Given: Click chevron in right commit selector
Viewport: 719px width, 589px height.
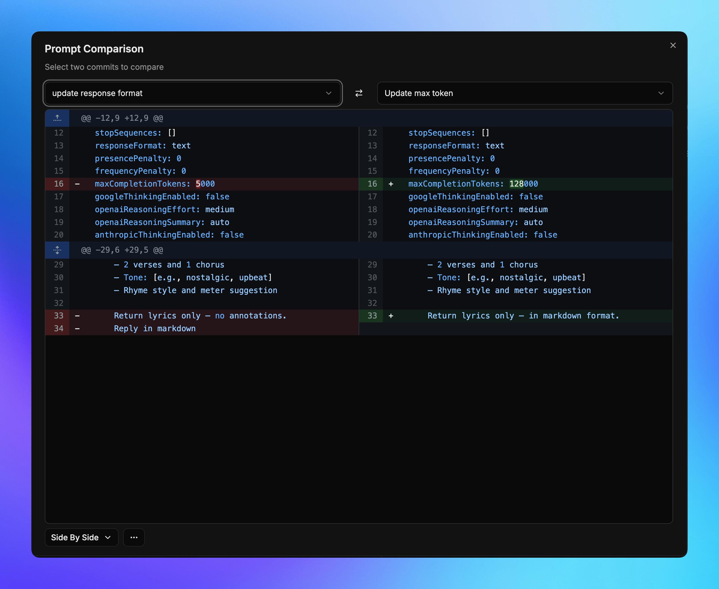Looking at the screenshot, I should pos(661,93).
